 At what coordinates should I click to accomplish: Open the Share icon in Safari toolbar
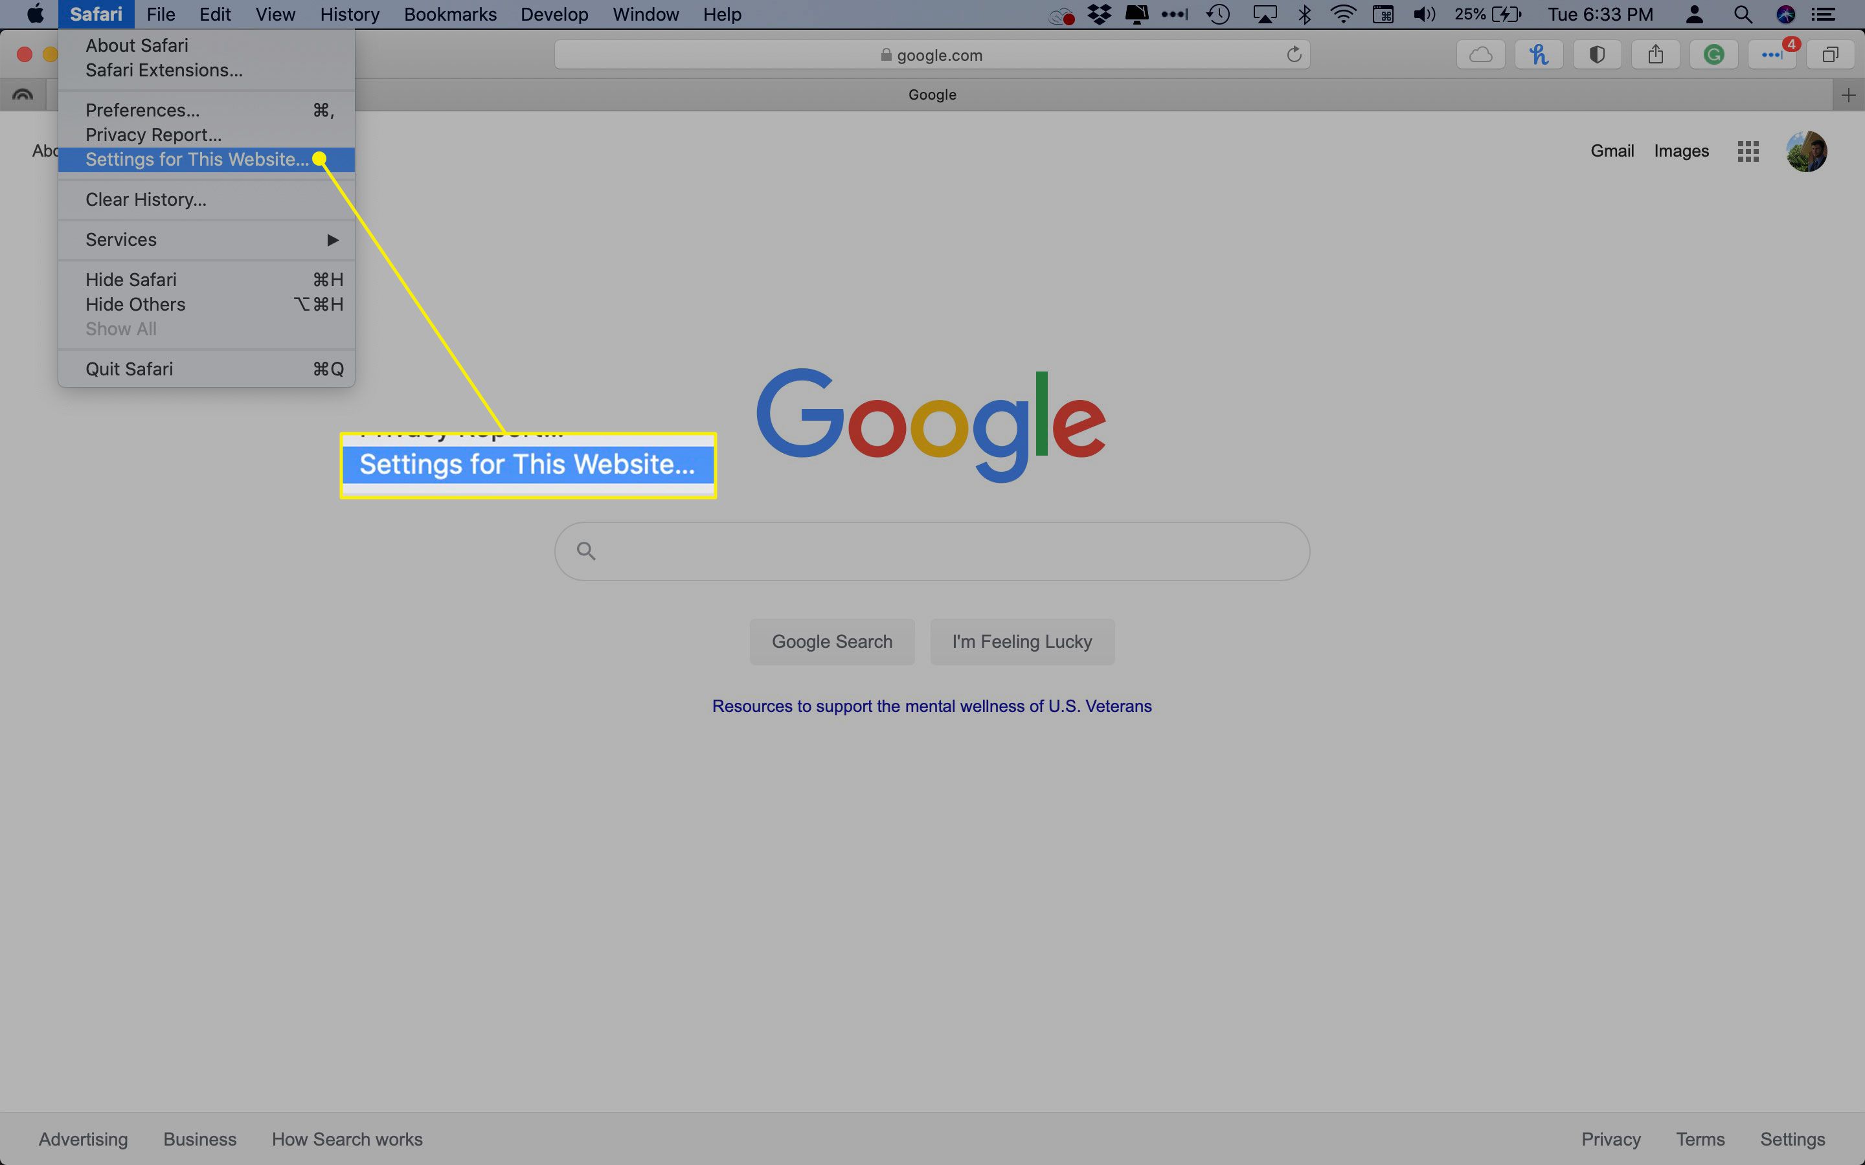click(x=1654, y=55)
